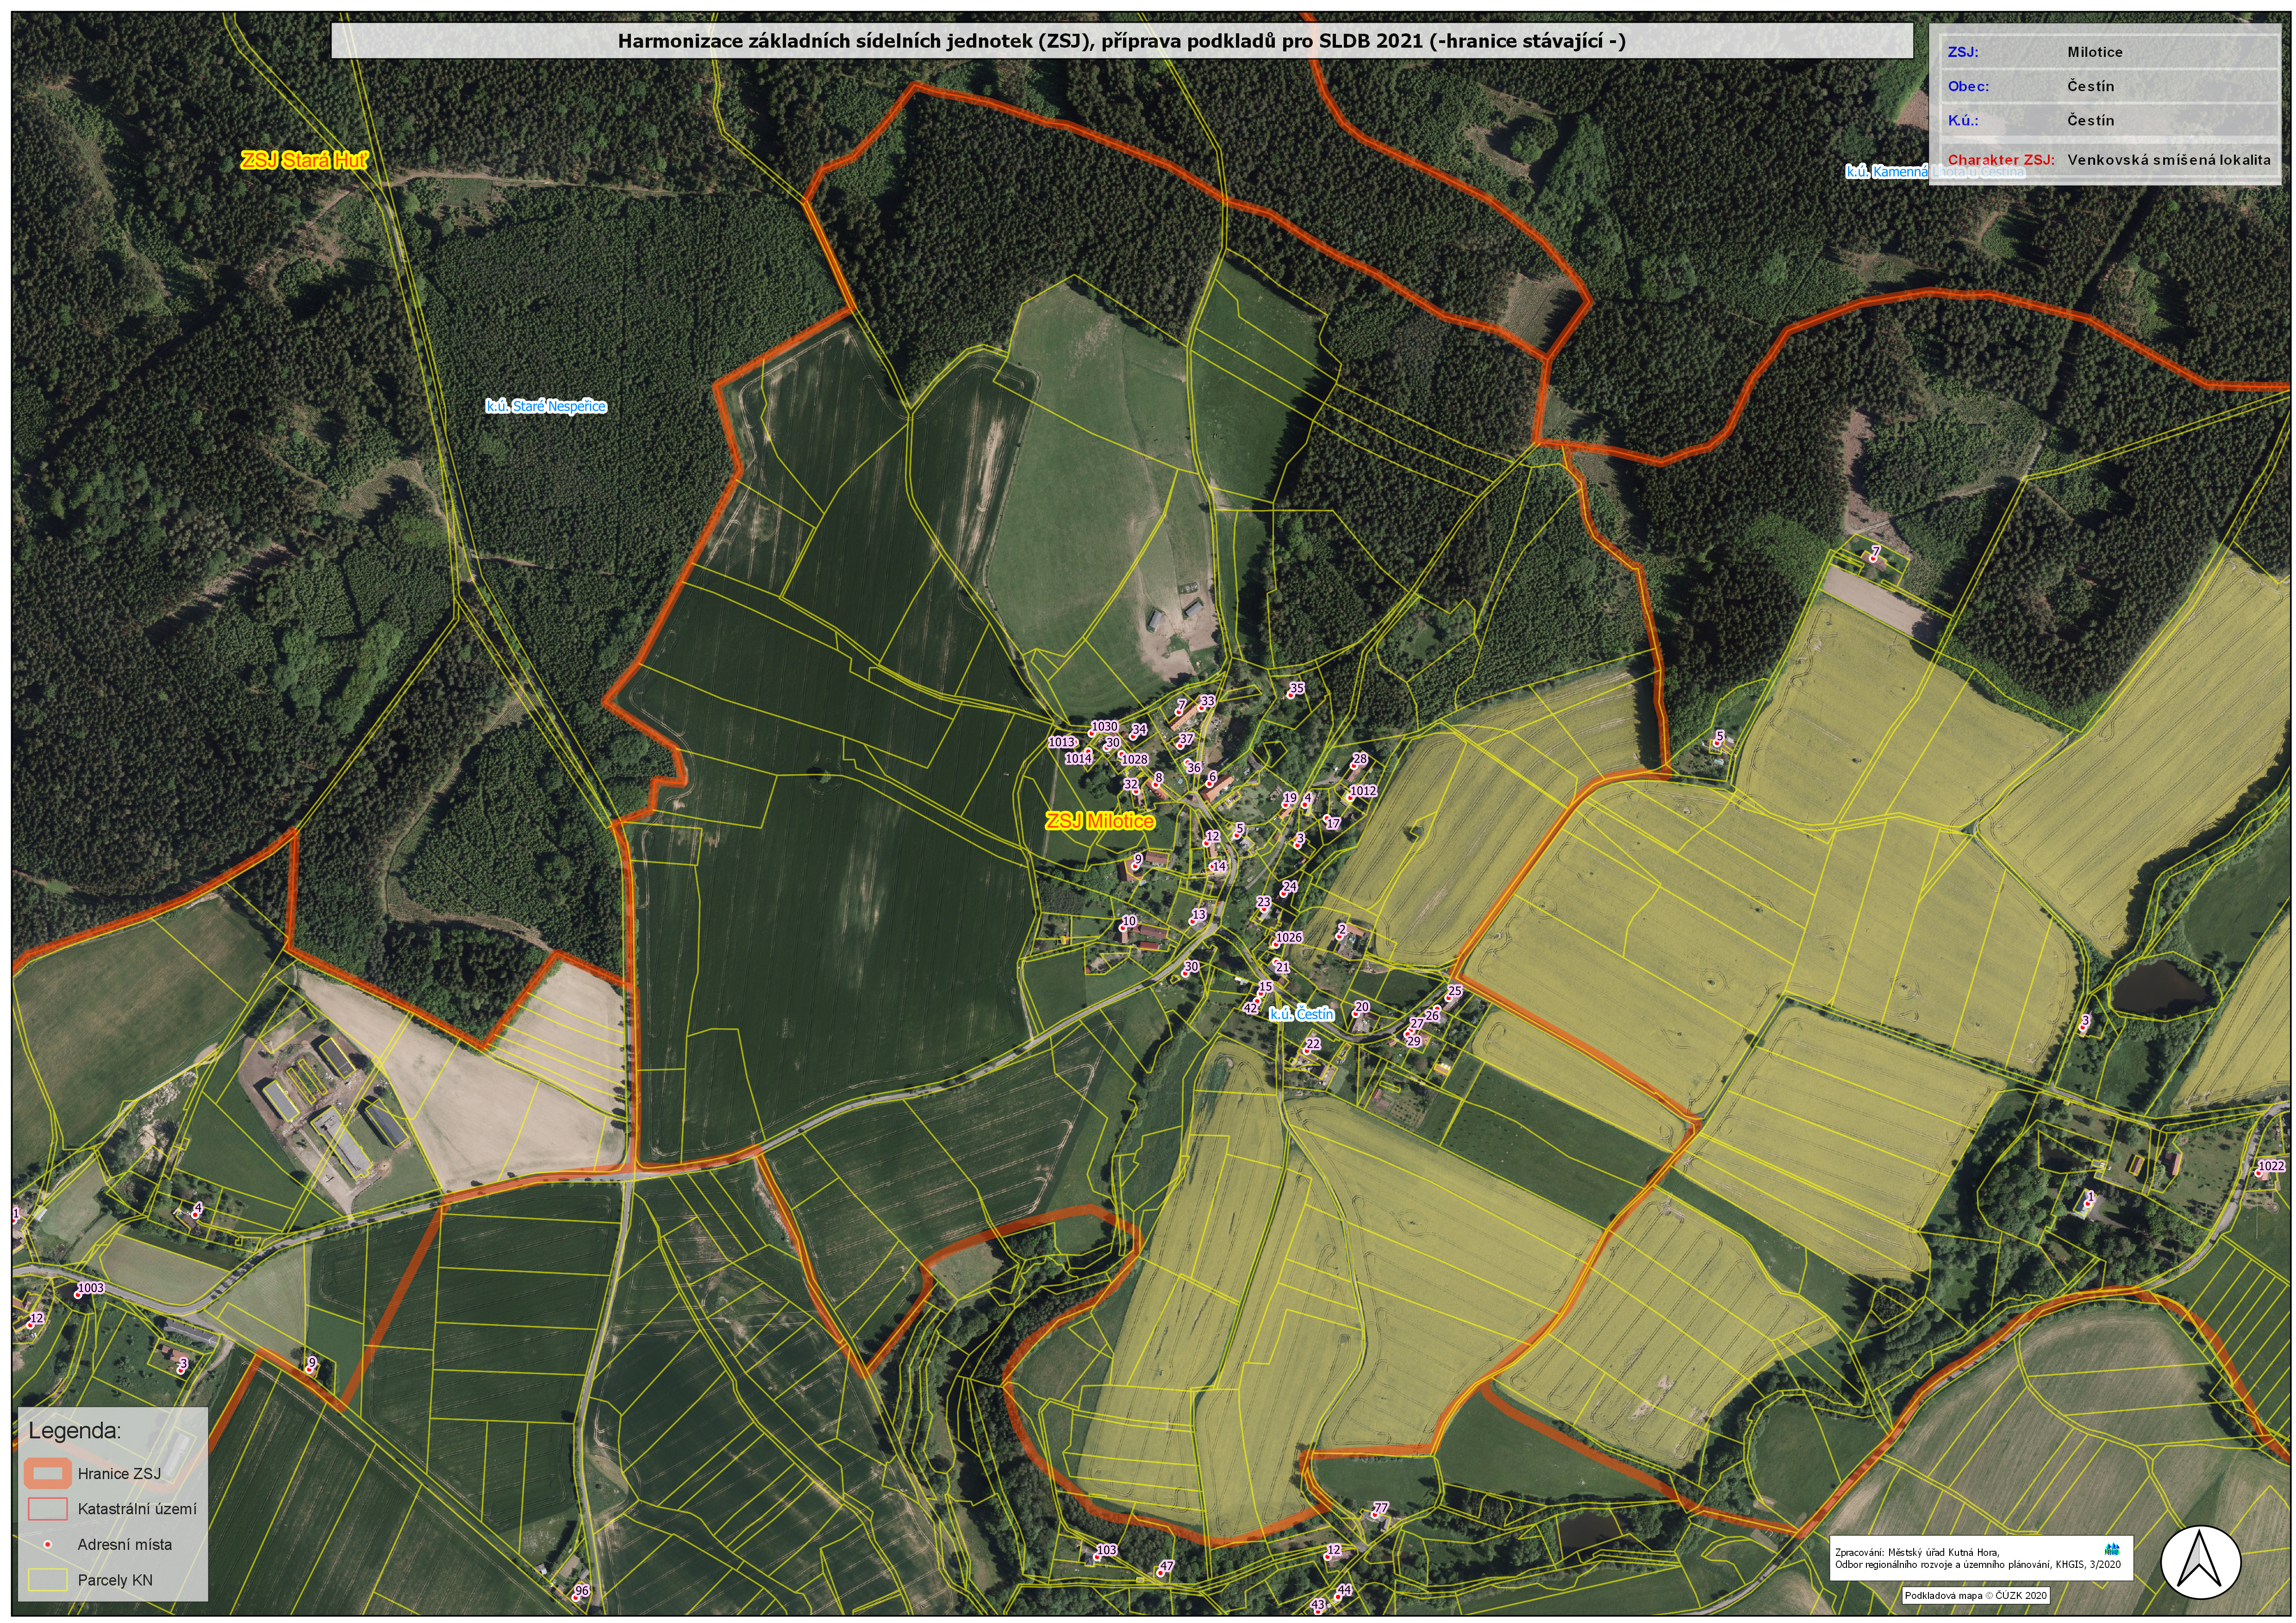This screenshot has width=2296, height=1623.
Task: Click the Adresní místa red dot symbol
Action: (47, 1544)
